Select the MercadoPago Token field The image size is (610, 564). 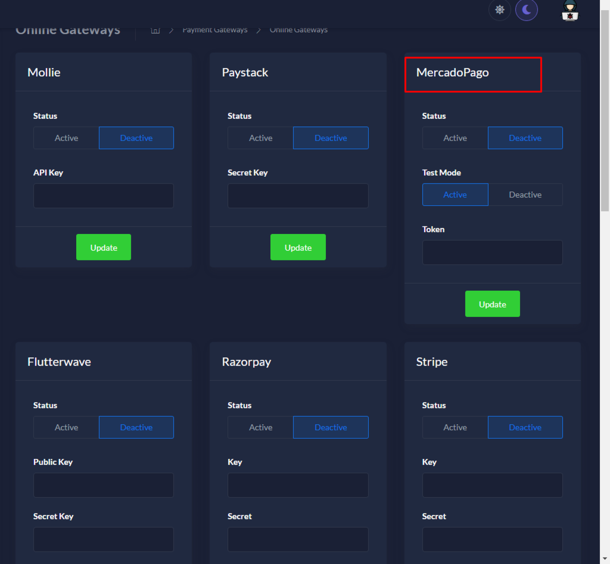click(x=492, y=252)
